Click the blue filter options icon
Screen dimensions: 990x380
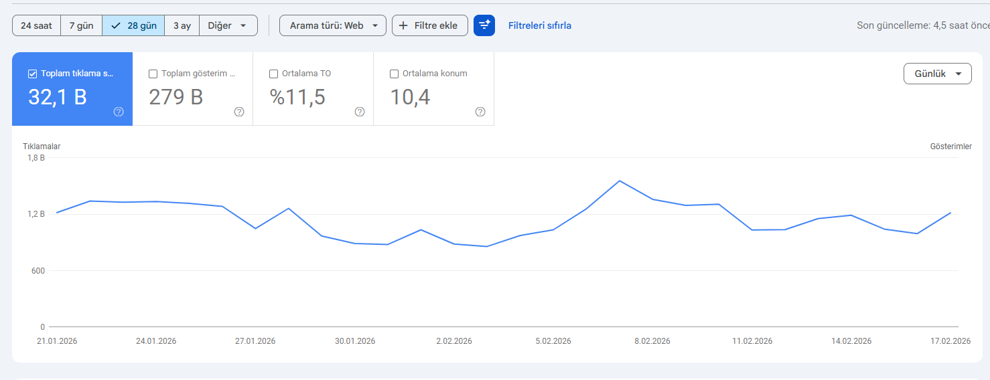(484, 25)
